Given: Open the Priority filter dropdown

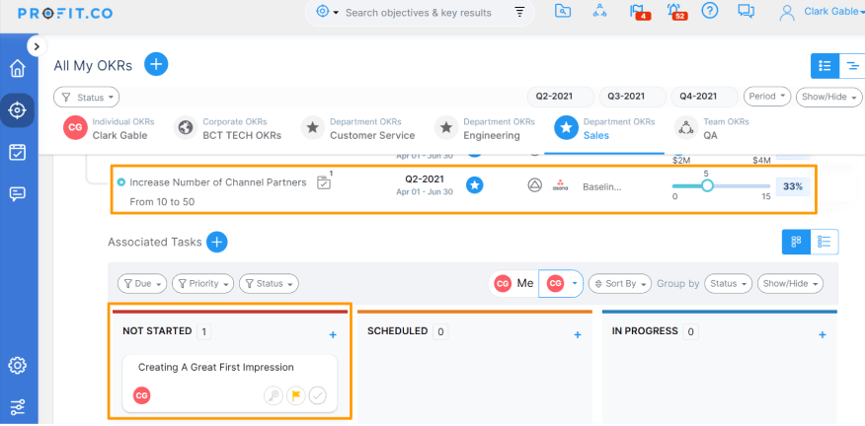Looking at the screenshot, I should click(203, 284).
